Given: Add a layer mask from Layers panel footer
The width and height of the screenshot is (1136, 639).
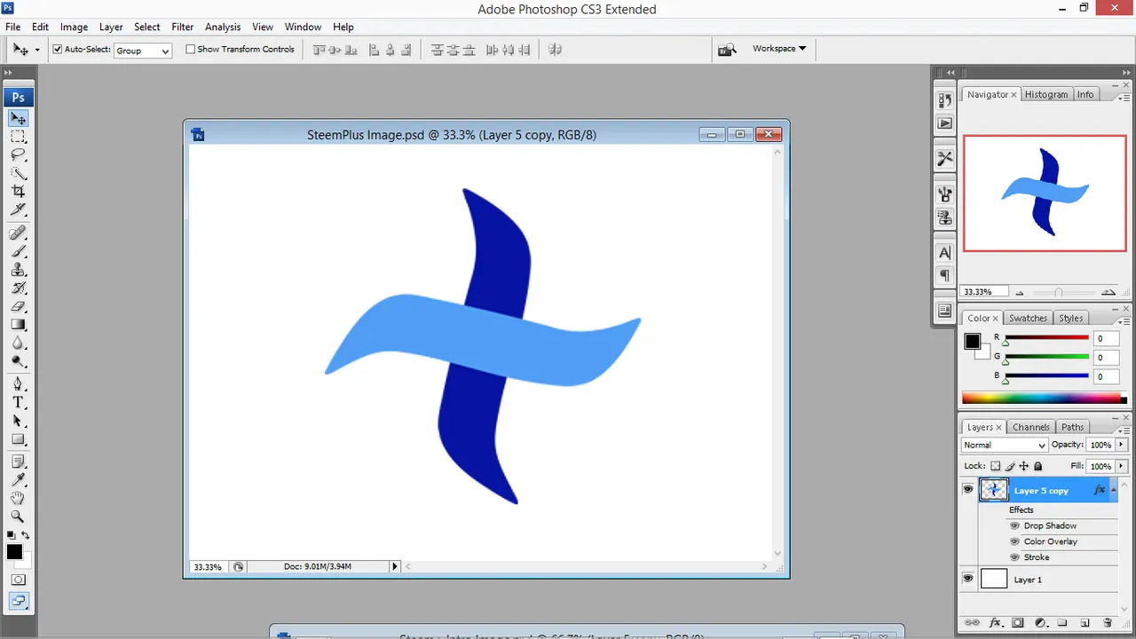Looking at the screenshot, I should (x=1018, y=623).
